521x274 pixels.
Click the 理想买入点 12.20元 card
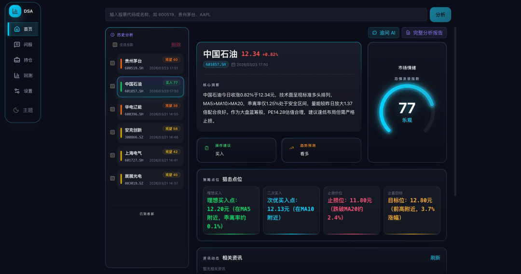(231, 210)
